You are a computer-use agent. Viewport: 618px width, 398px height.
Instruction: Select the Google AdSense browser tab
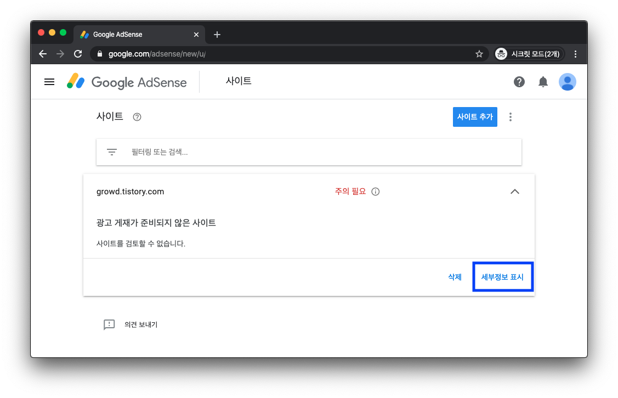(139, 35)
